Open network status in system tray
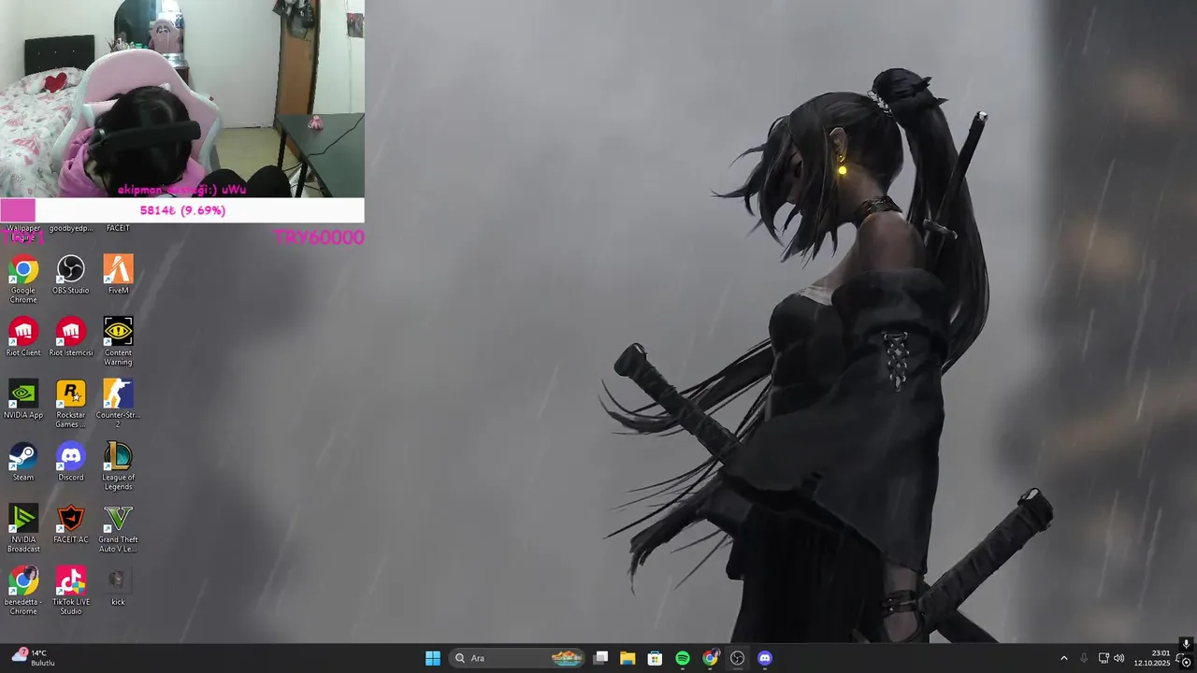Image resolution: width=1197 pixels, height=673 pixels. [x=1103, y=658]
